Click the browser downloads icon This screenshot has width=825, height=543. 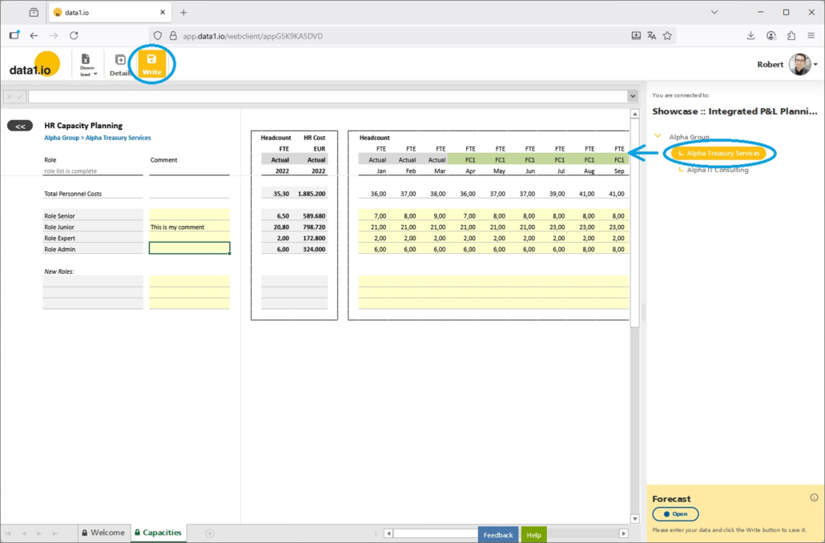[751, 35]
